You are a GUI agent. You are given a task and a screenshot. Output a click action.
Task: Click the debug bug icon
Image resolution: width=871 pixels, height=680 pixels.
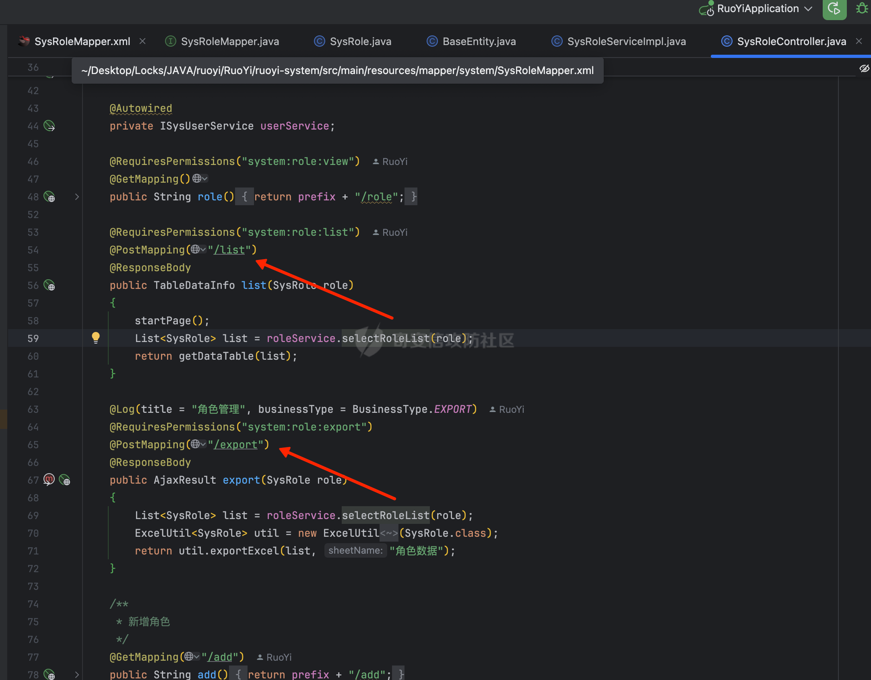coord(862,8)
